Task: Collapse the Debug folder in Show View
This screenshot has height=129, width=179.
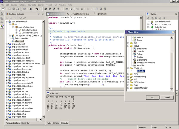Action: coord(128,46)
